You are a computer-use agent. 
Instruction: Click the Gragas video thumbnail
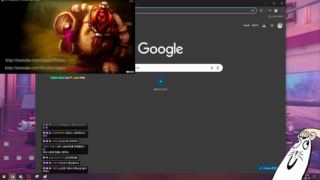(x=67, y=37)
